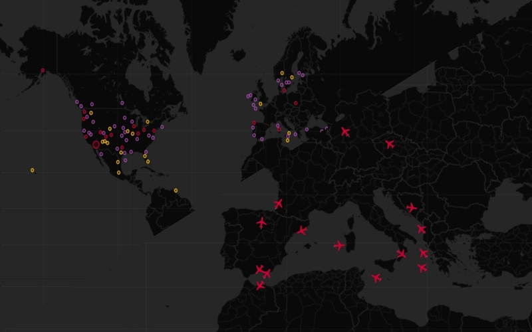The height and width of the screenshot is (332, 532).
Task: Select the southernmost yellow marker in Florida
Action: 148,161
